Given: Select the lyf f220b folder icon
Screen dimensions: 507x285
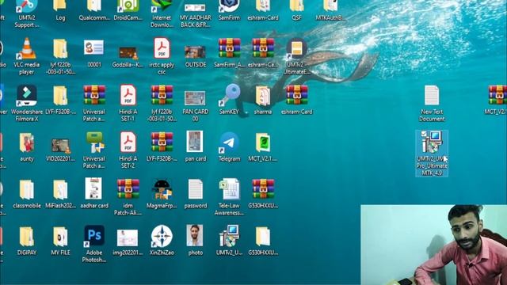Looking at the screenshot, I should (x=60, y=49).
